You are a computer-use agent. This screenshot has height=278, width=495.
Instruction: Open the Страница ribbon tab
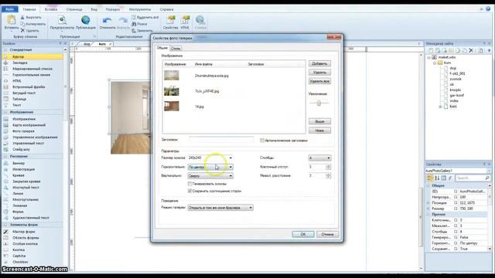tap(74, 9)
